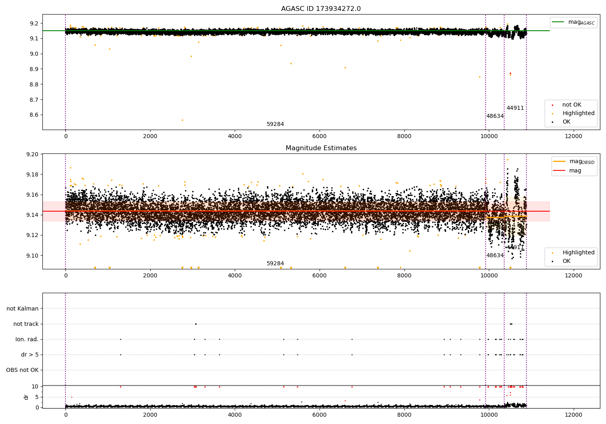The width and height of the screenshot is (606, 424).
Task: Click the 9.12 y-axis tick in Magnitude Estimates plot
Action: pos(32,235)
